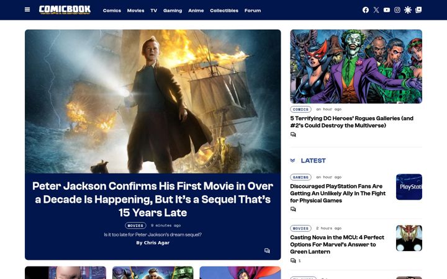
Task: Click the COMICS category tag
Action: [x=300, y=109]
